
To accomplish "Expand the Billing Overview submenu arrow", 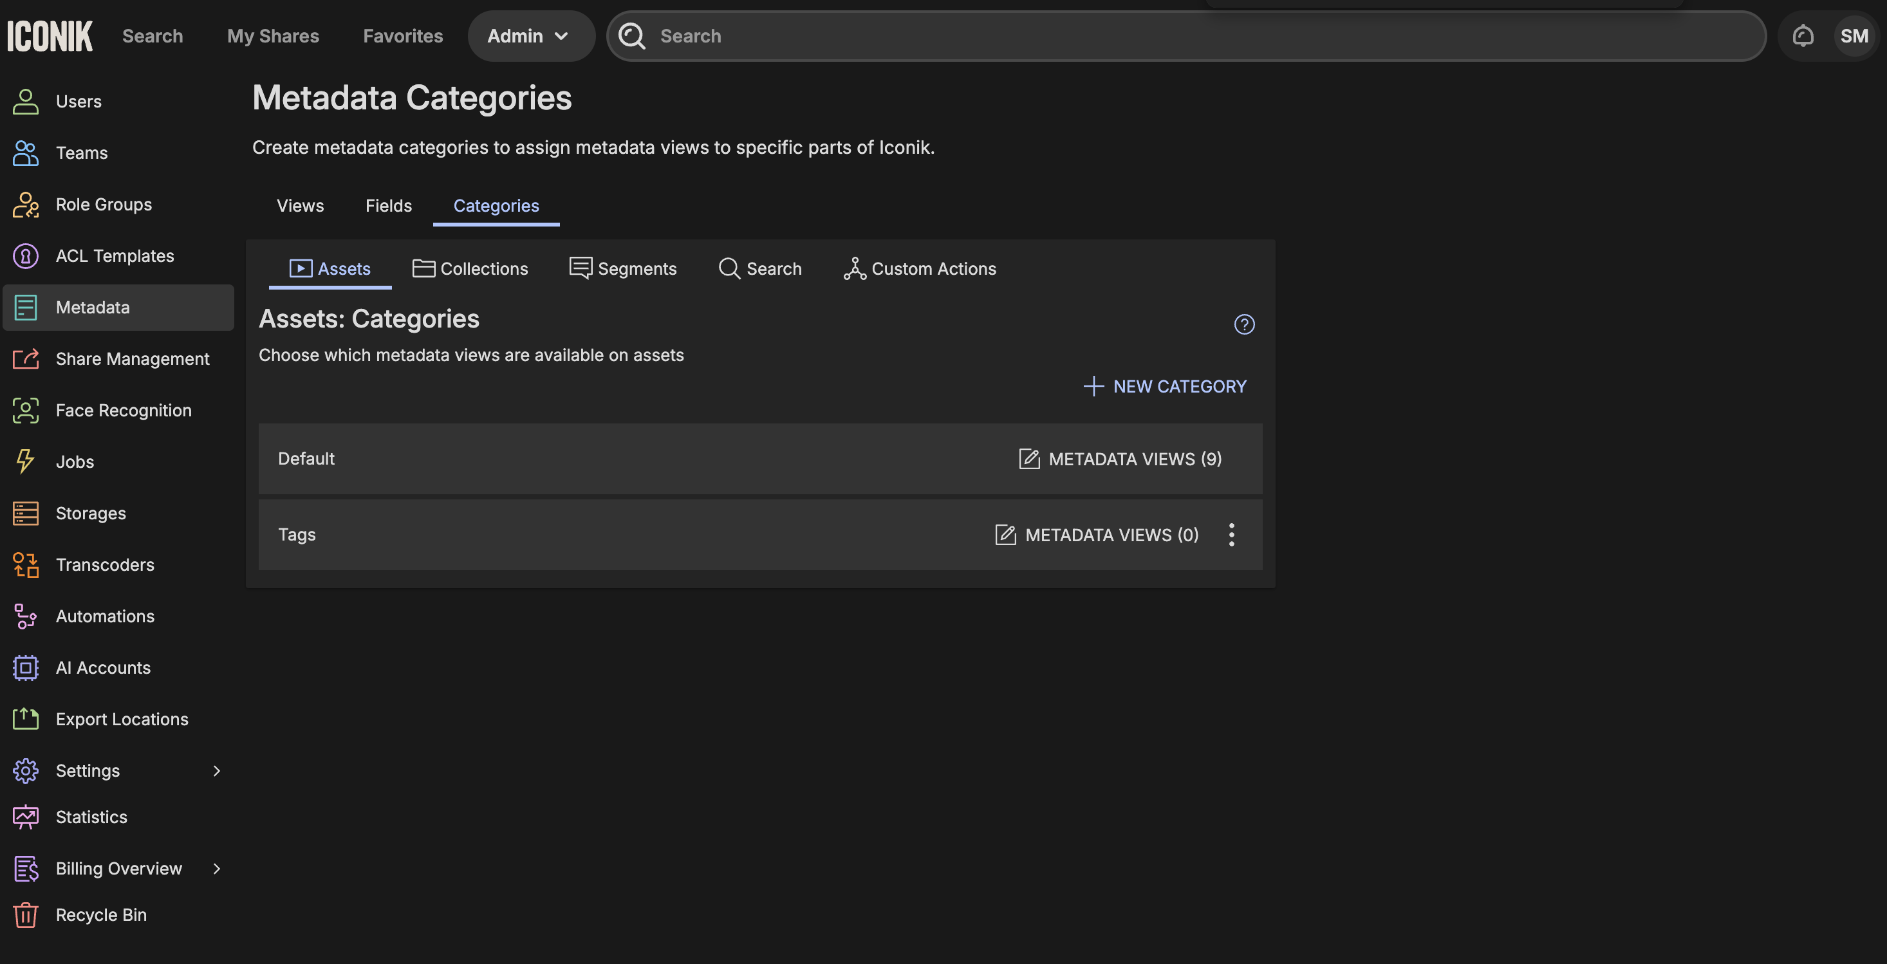I will tap(216, 868).
